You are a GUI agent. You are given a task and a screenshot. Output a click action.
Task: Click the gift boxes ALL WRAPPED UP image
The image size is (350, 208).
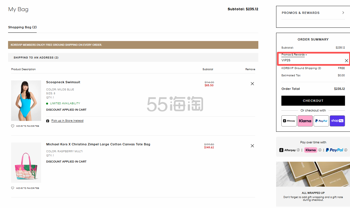point(313,174)
